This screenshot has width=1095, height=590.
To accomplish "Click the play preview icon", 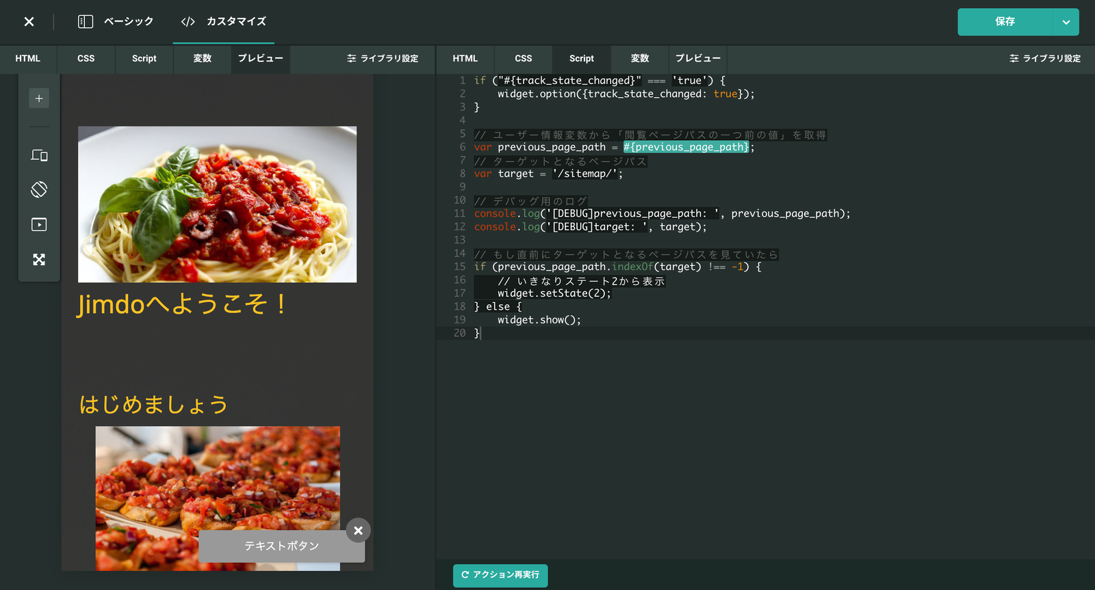I will coord(39,224).
